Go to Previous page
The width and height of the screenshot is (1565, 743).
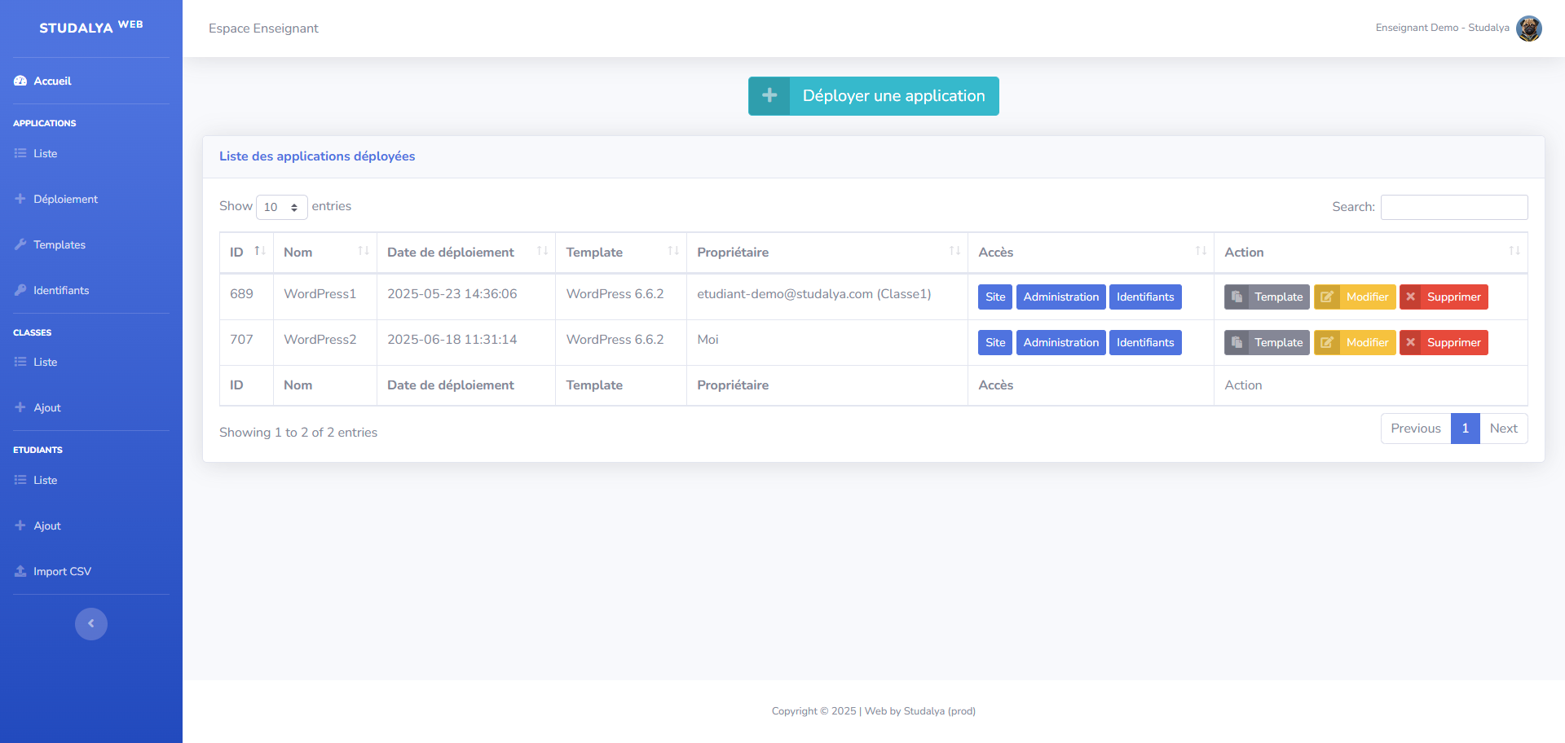[x=1416, y=429]
